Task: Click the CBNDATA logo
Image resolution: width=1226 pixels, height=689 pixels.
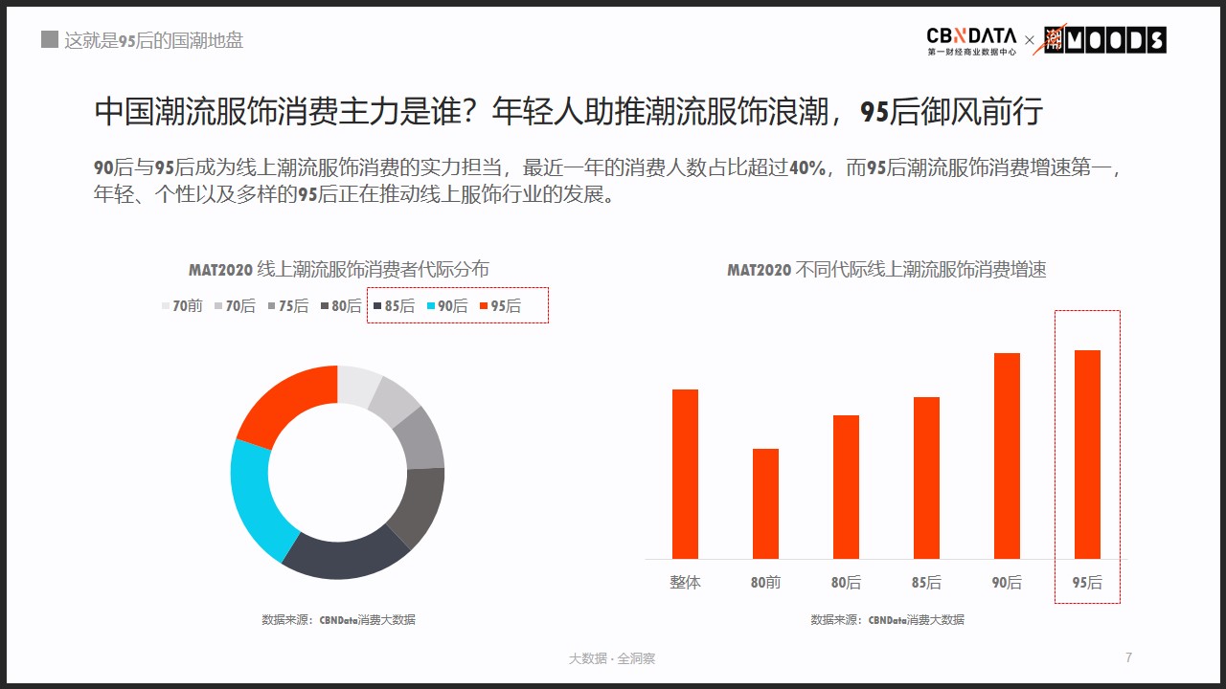Action: pyautogui.click(x=971, y=41)
